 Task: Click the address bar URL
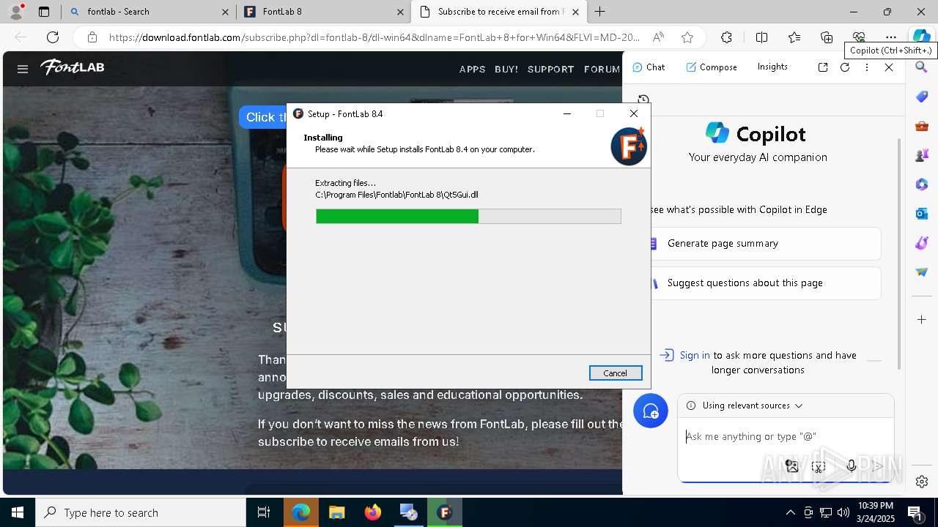[374, 37]
